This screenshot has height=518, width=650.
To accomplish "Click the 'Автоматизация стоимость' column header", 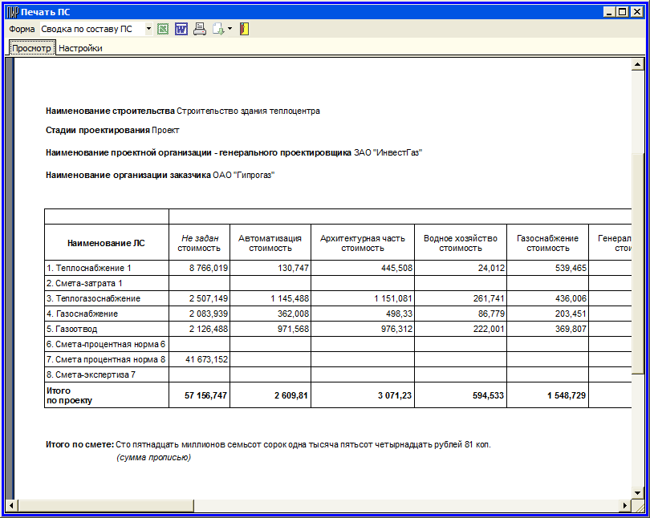I will click(x=270, y=243).
